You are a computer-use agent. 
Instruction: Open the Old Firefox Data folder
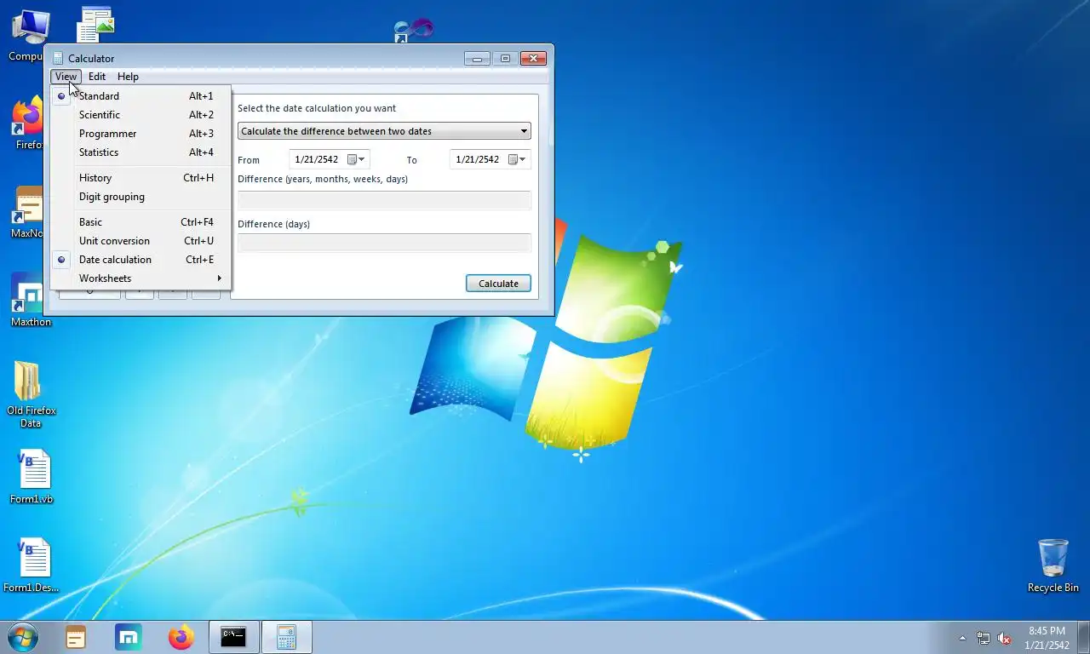(x=31, y=393)
